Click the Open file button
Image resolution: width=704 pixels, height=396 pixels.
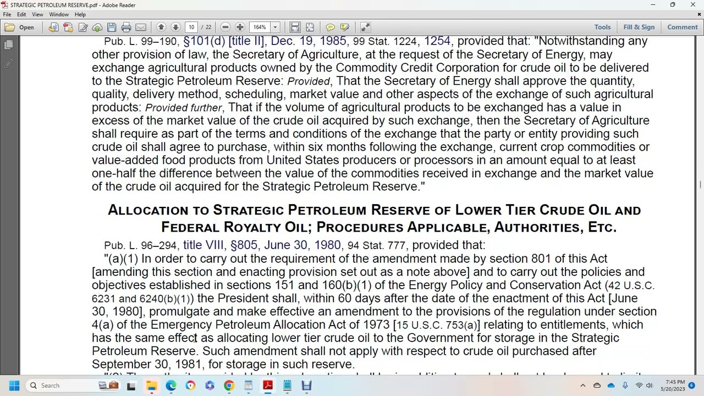pyautogui.click(x=20, y=27)
